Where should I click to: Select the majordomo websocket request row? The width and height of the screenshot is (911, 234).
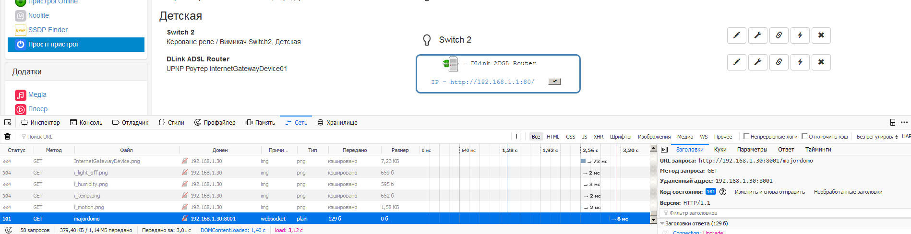pos(325,219)
